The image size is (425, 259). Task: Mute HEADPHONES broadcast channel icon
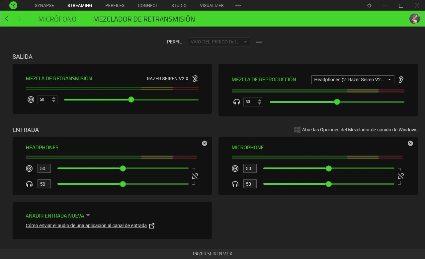(x=29, y=168)
